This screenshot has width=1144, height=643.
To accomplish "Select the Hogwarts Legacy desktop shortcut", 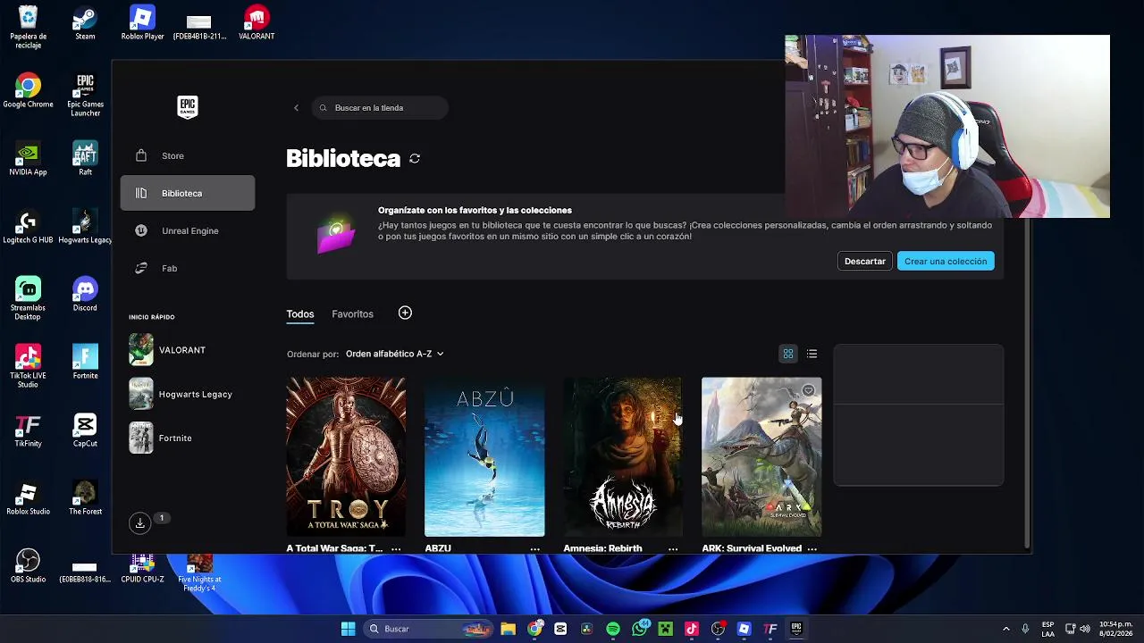I will pos(85,228).
